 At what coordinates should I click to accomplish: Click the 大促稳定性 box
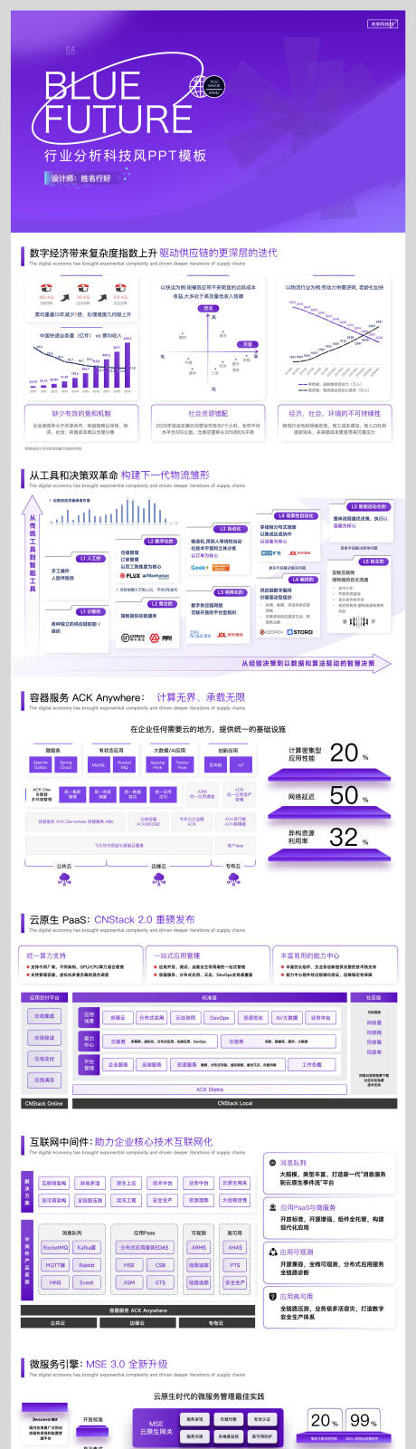click(x=234, y=1200)
